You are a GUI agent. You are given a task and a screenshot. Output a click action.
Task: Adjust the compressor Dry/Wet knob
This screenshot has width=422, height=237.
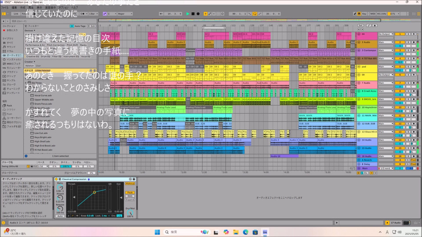[x=130, y=212]
